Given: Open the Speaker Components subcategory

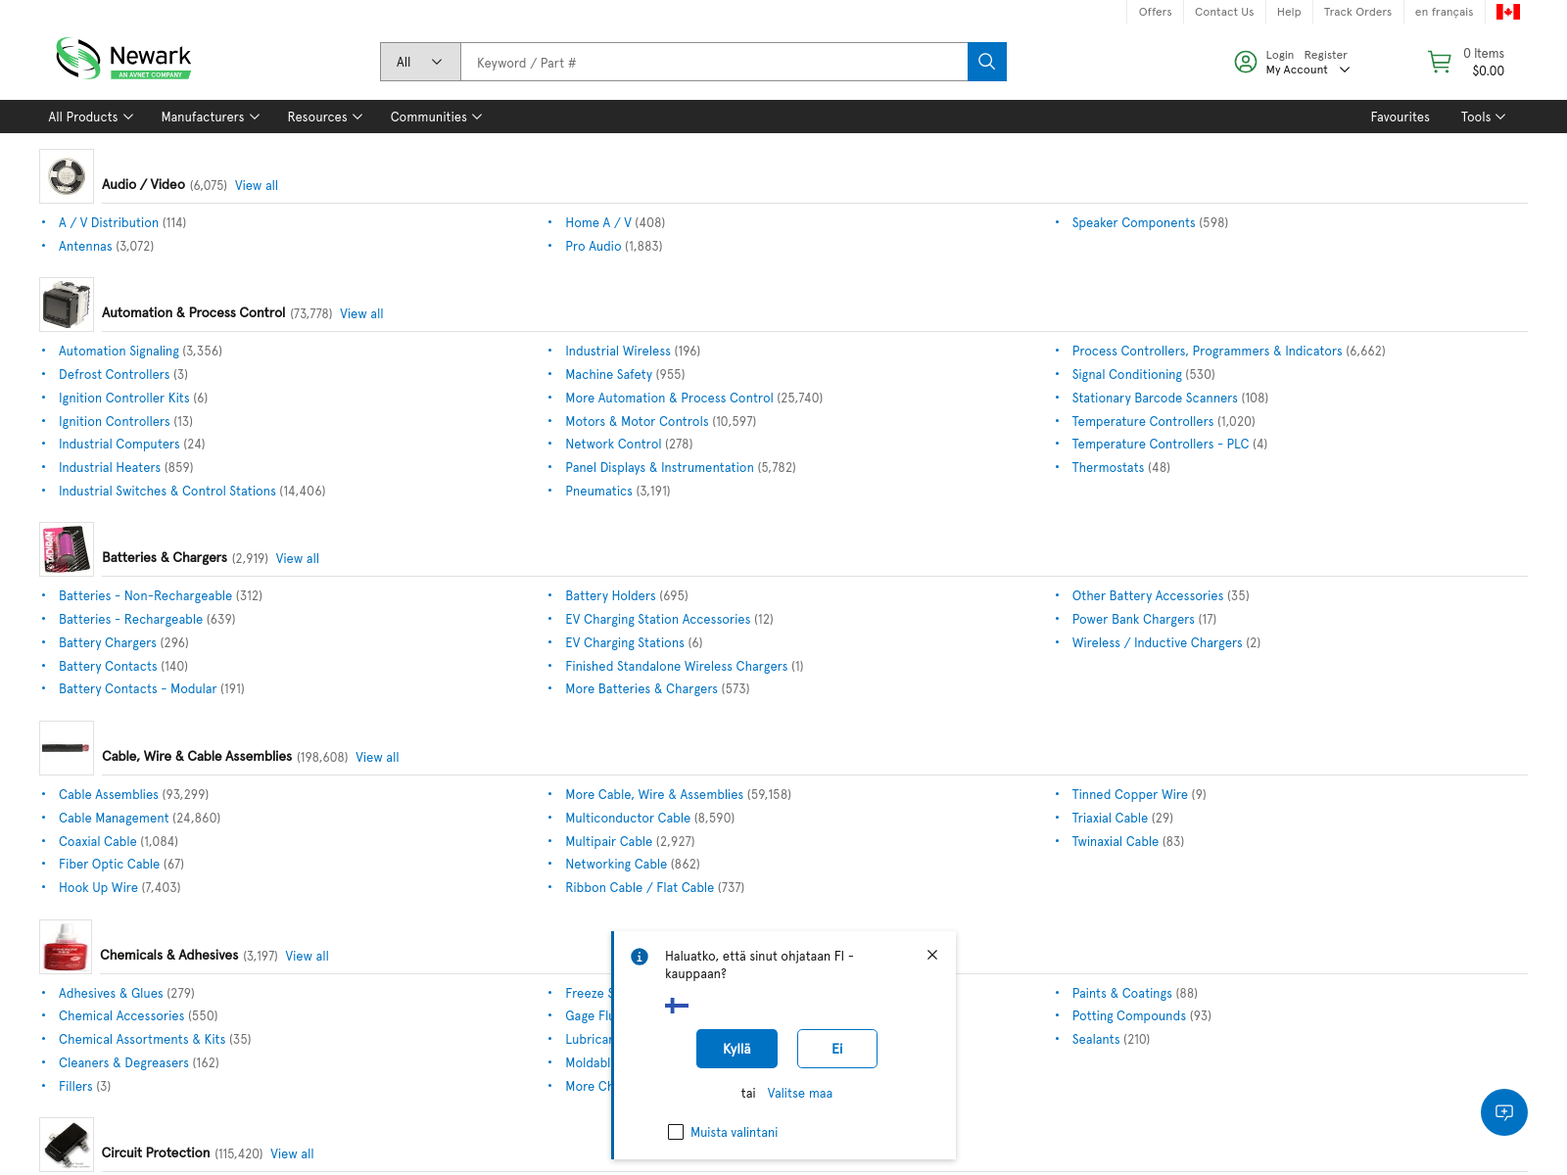Looking at the screenshot, I should tap(1133, 222).
